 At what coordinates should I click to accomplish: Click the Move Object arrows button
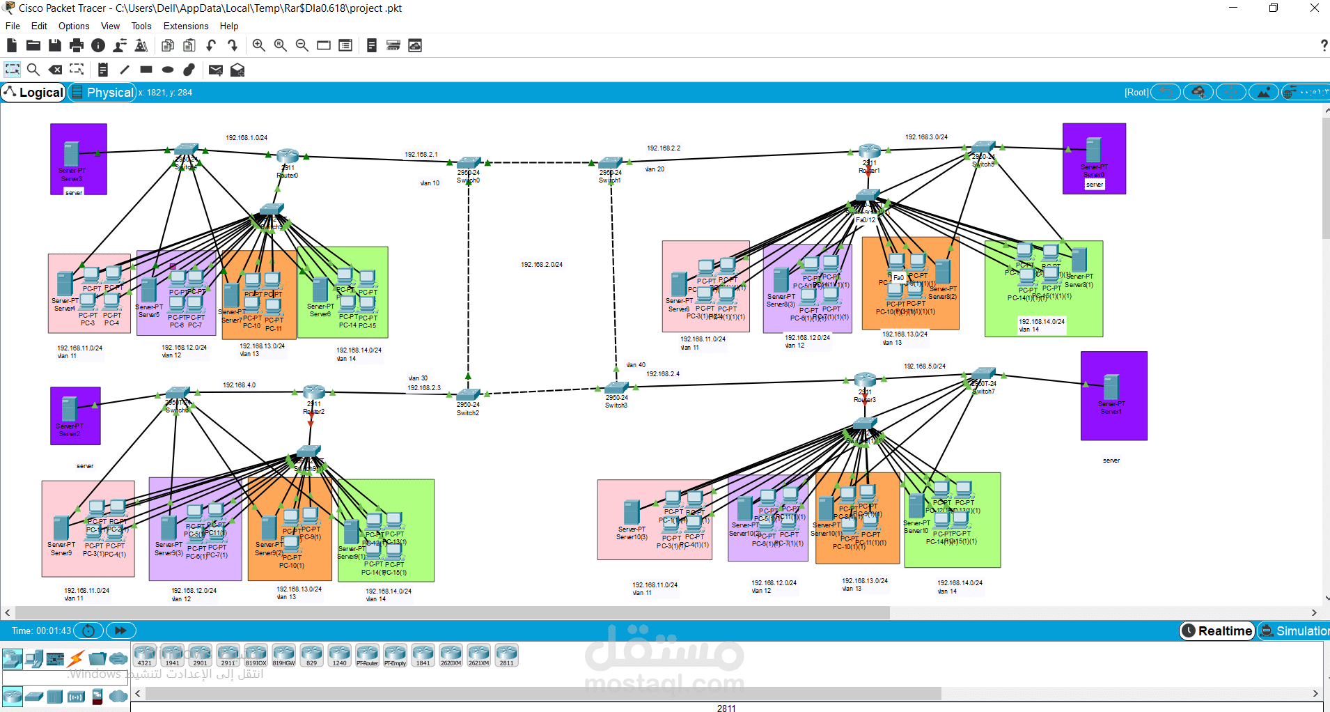1231,92
